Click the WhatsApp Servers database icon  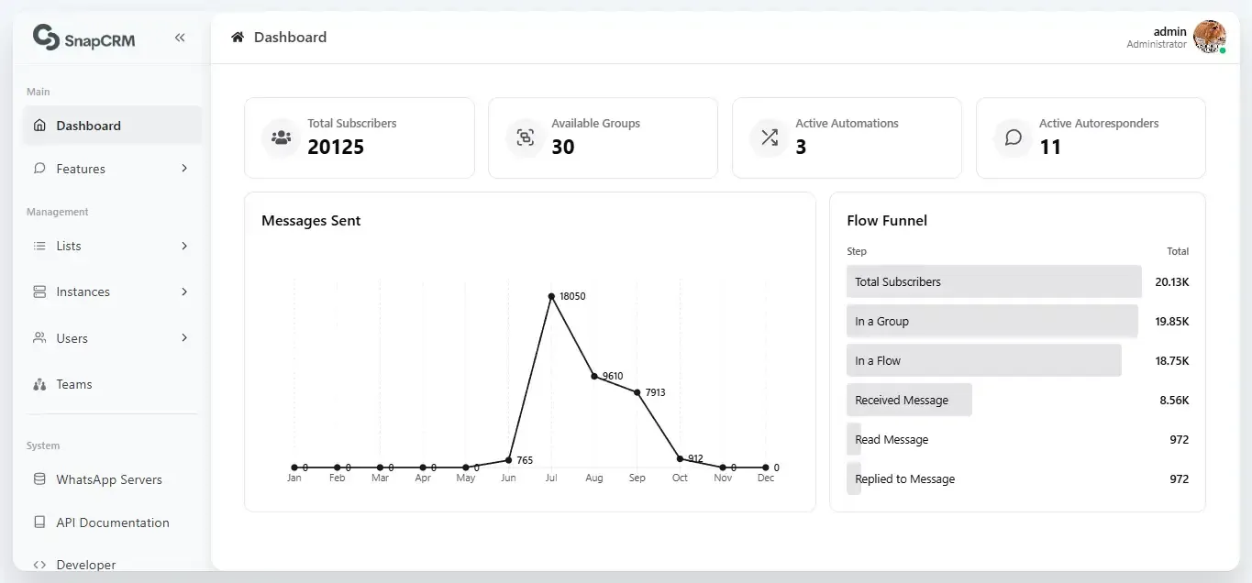(x=39, y=479)
